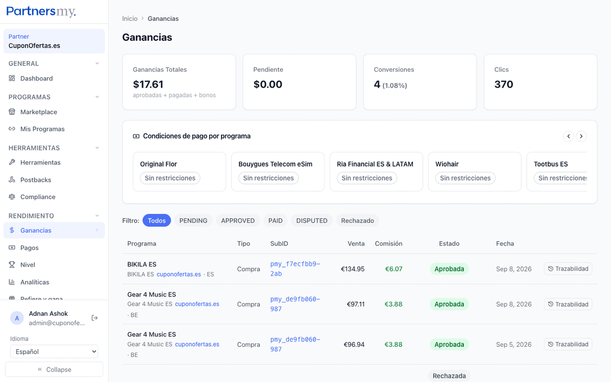Click SubID pmy_de9fb060-987 in Sep 5 row
The image size is (611, 382).
pos(295,344)
